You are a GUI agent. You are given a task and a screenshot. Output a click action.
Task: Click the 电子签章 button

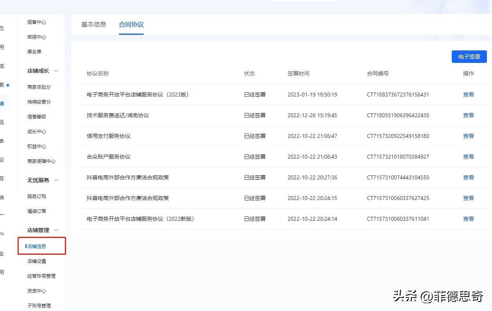[x=469, y=56]
